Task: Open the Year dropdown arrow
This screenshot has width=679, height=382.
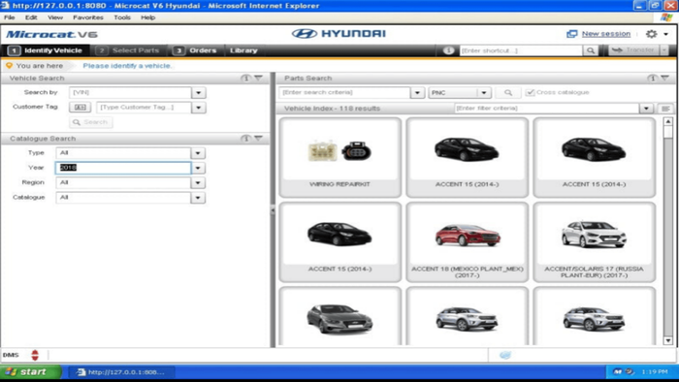Action: point(198,168)
